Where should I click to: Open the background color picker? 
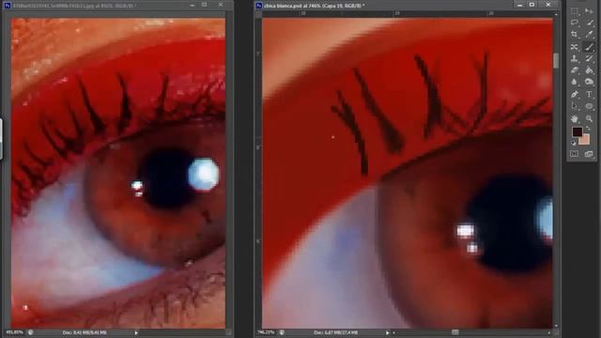[586, 141]
